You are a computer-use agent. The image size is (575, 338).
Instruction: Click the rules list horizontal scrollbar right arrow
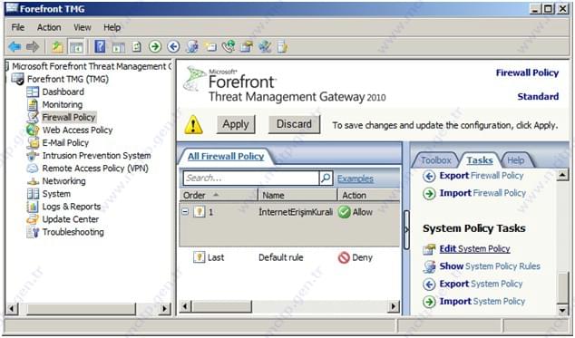394,306
